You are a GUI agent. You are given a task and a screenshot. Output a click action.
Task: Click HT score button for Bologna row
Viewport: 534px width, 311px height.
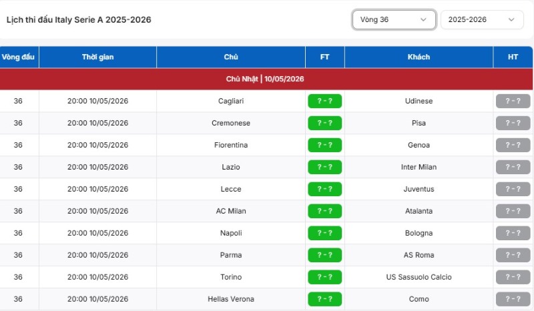tap(513, 233)
